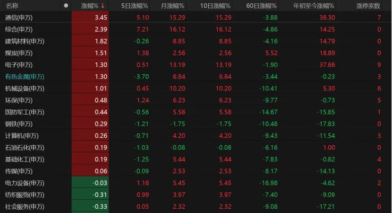Click the orange sort arrow beside 涨幅%

pyautogui.click(x=103, y=6)
